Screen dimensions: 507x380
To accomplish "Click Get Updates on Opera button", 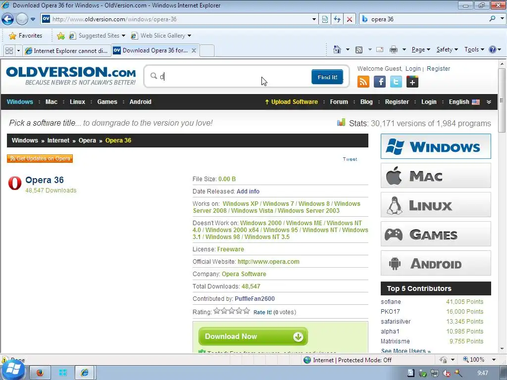I will (40, 158).
